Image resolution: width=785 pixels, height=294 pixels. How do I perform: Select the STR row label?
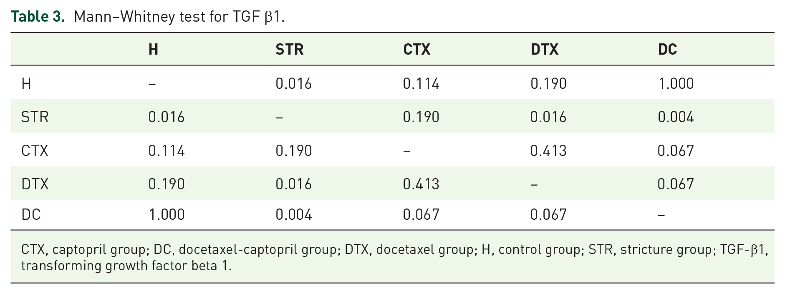35,117
